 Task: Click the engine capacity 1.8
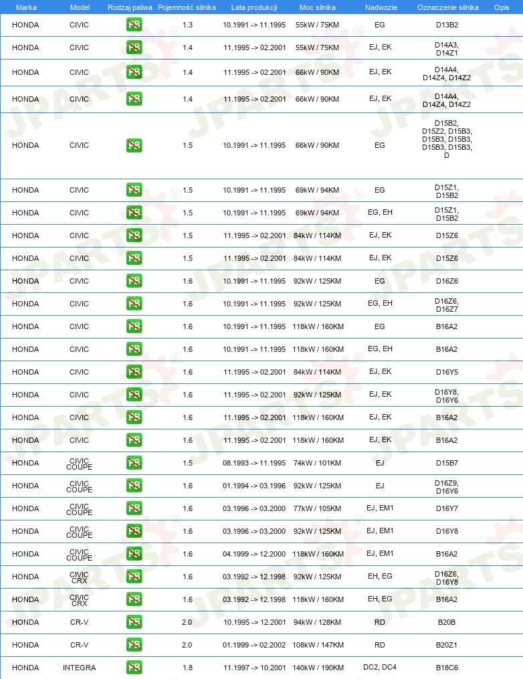coord(187,668)
